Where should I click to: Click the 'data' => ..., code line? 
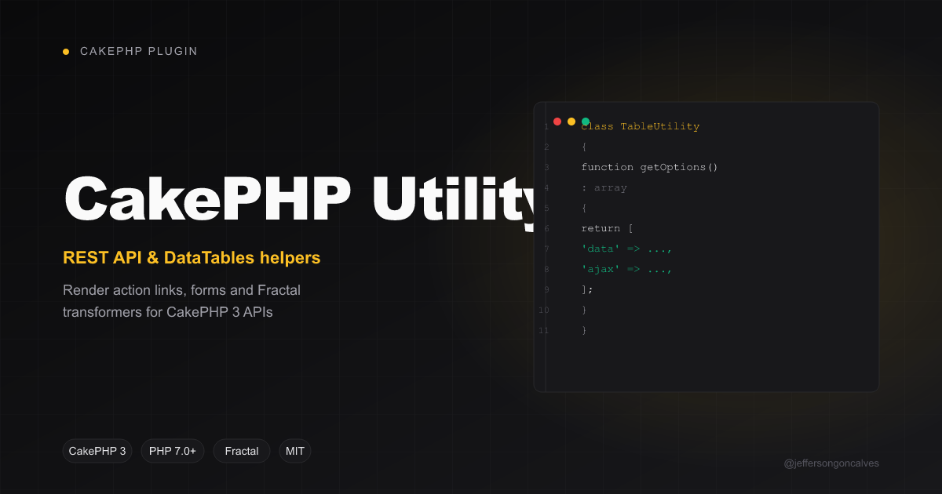click(x=627, y=249)
